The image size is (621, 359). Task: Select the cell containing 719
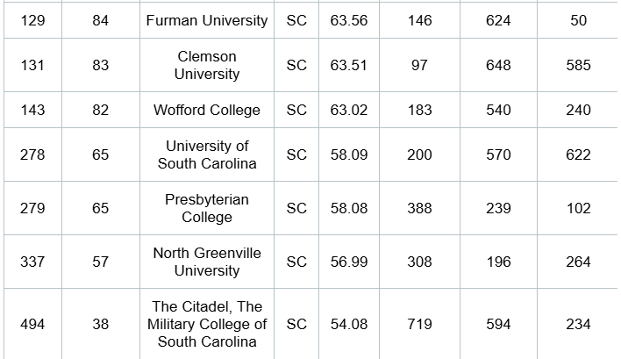point(420,324)
